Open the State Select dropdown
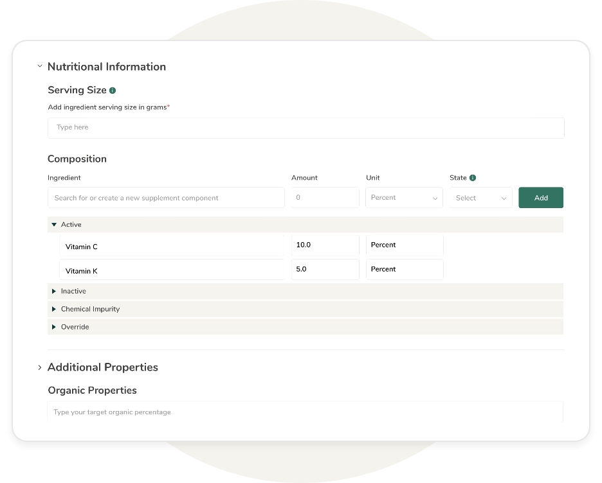 pyautogui.click(x=480, y=197)
